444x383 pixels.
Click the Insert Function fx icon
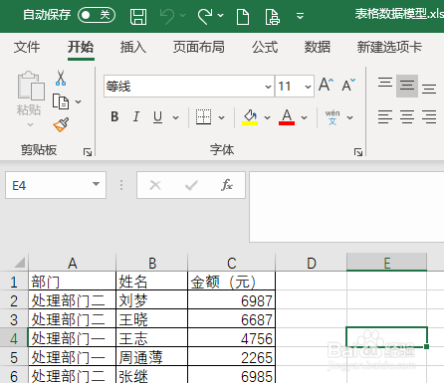coord(227,185)
